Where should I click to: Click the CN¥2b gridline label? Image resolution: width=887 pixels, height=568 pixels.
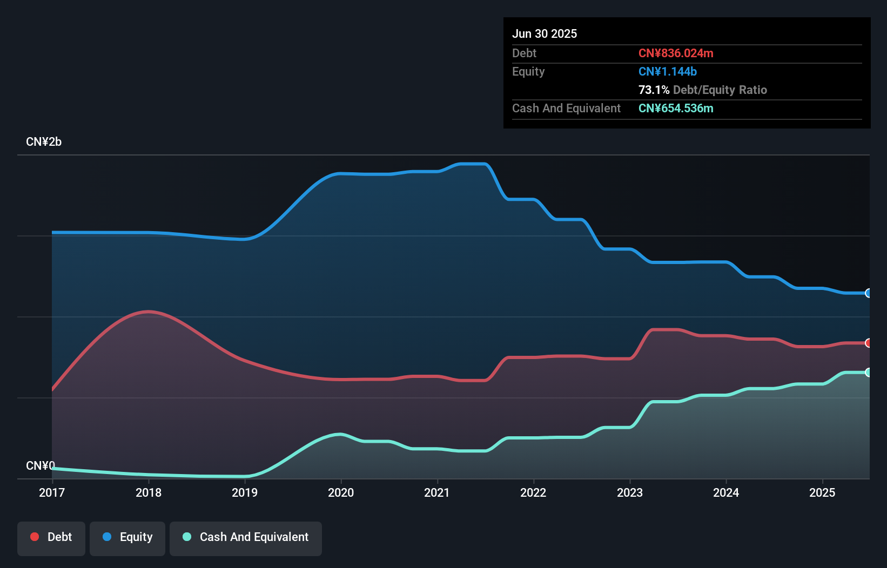tap(44, 141)
